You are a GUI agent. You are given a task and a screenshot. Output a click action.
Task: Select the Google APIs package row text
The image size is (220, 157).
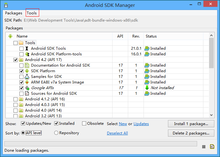pyautogui.click(x=42, y=88)
